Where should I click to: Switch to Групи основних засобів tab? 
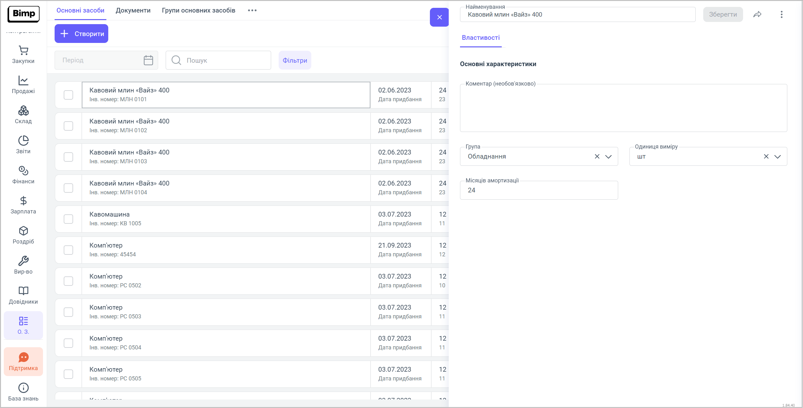(198, 10)
